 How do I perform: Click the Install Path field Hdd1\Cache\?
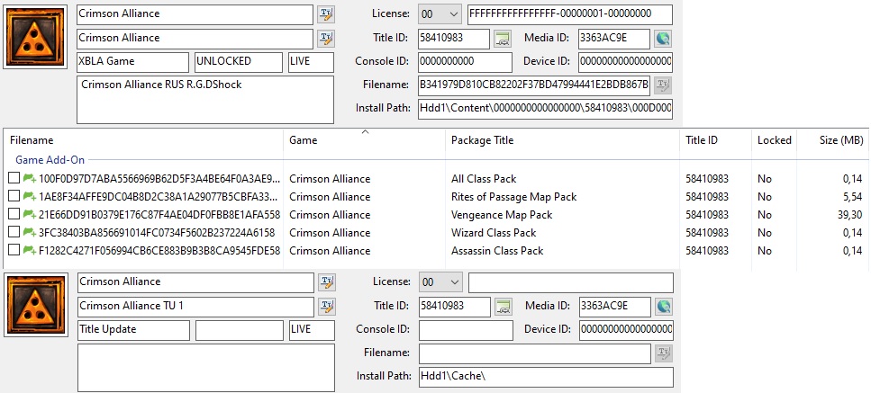click(x=546, y=377)
